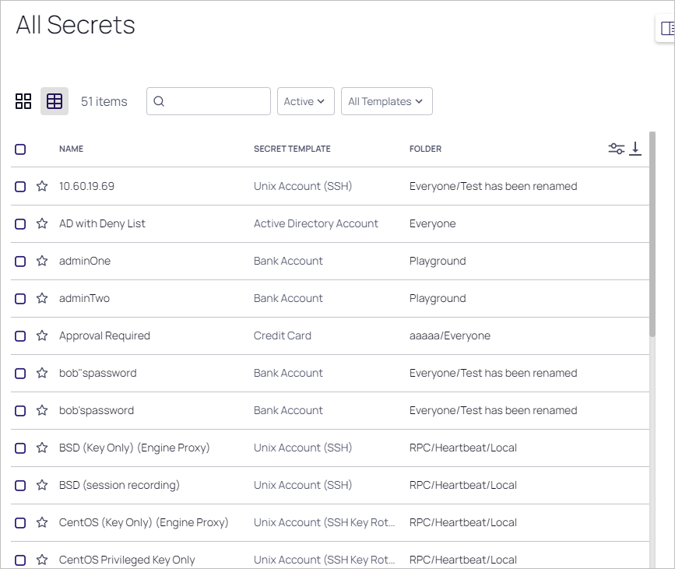Tick checkbox for BSD (session recording)
The image size is (675, 569).
point(20,485)
